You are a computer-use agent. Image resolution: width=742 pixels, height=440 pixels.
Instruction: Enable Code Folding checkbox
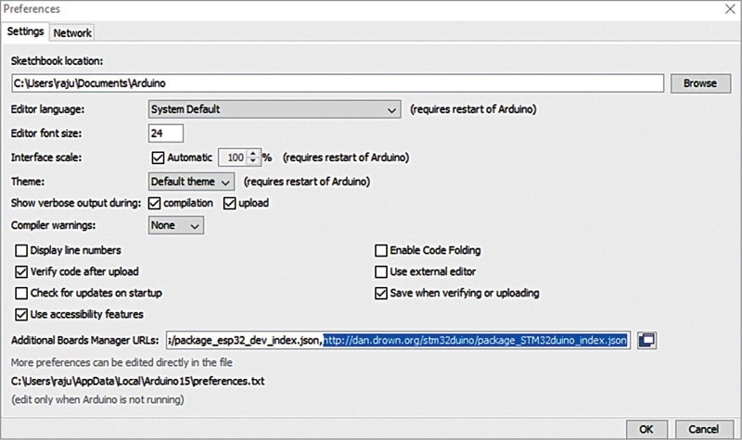[x=380, y=250]
